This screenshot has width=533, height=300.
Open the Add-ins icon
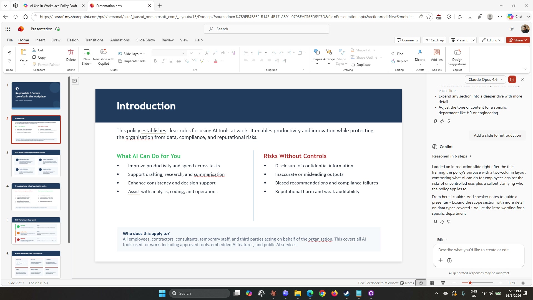click(x=437, y=52)
